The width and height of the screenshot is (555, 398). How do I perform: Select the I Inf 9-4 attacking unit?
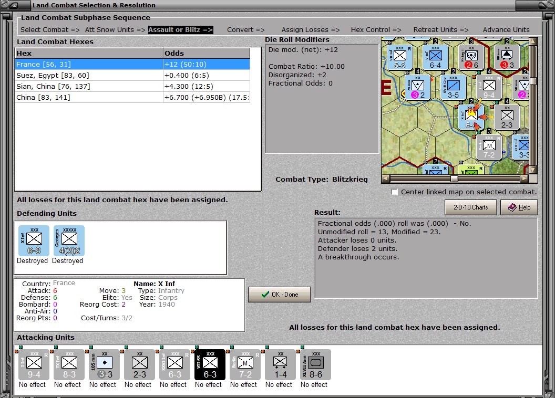click(34, 364)
